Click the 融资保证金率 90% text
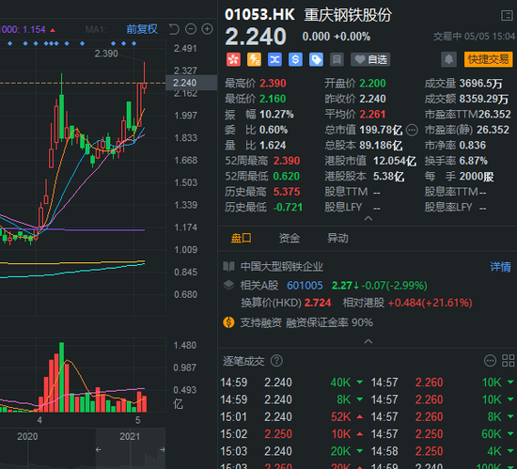 click(x=329, y=322)
